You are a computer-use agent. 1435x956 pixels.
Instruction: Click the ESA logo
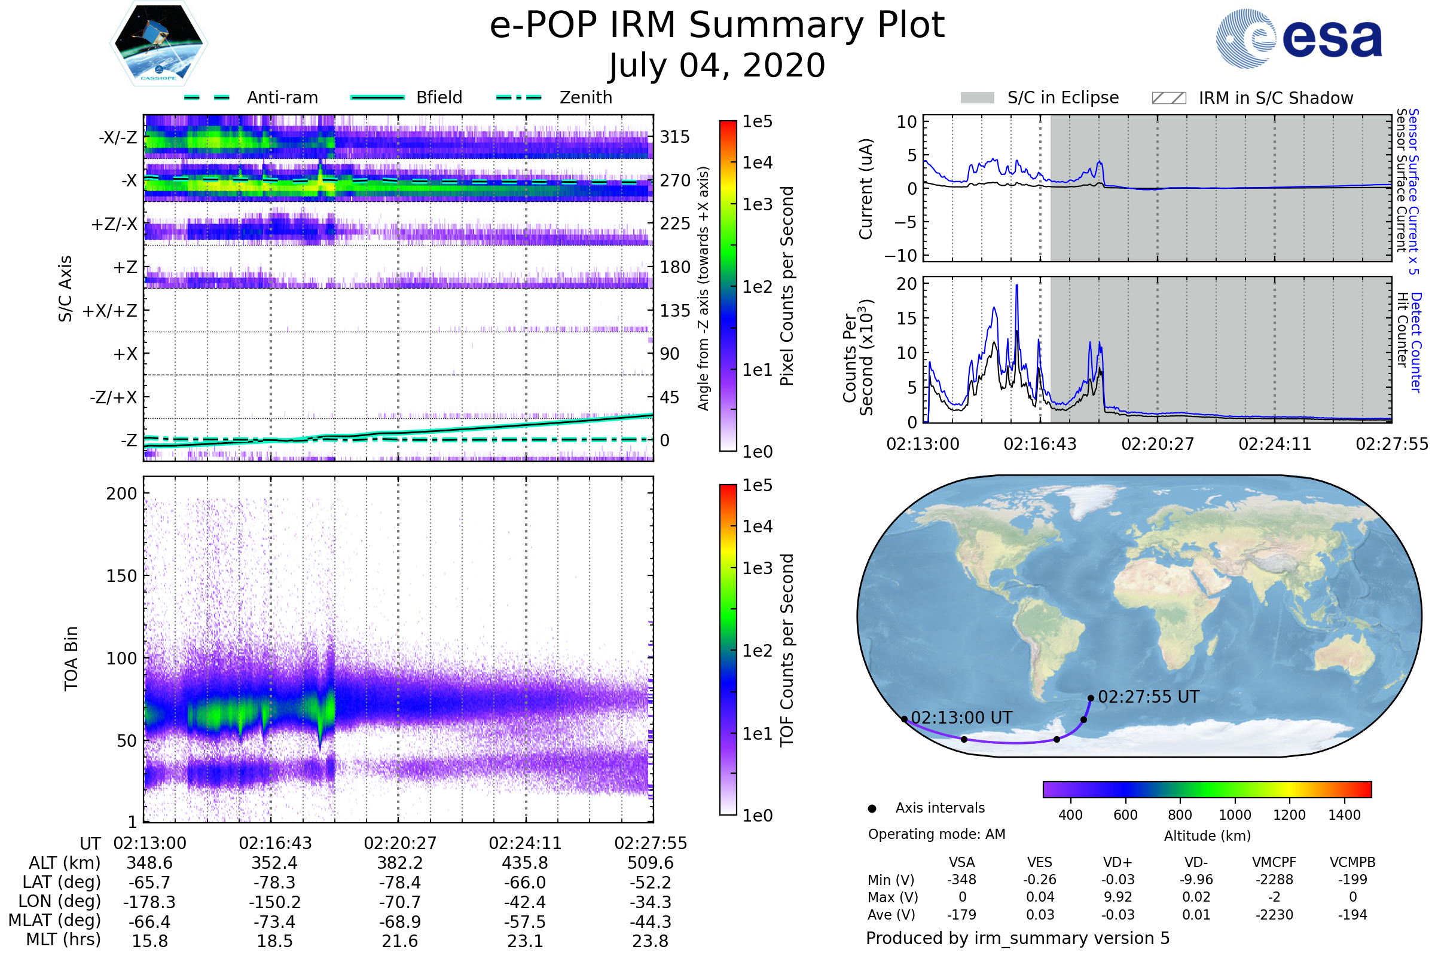[x=1299, y=38]
